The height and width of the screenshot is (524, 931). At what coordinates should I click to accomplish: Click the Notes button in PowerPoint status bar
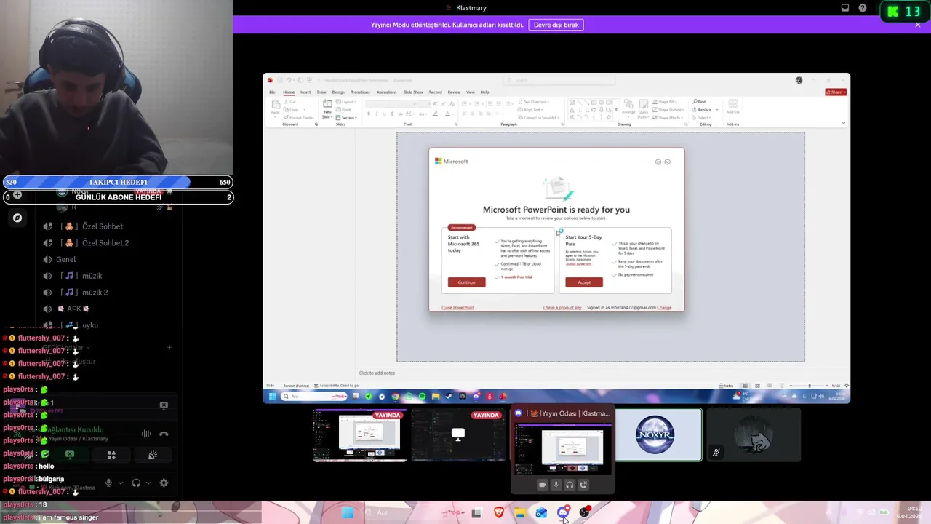pos(725,386)
